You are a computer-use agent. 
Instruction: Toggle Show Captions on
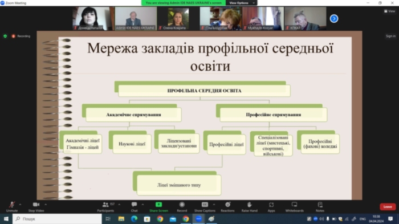click(x=205, y=207)
